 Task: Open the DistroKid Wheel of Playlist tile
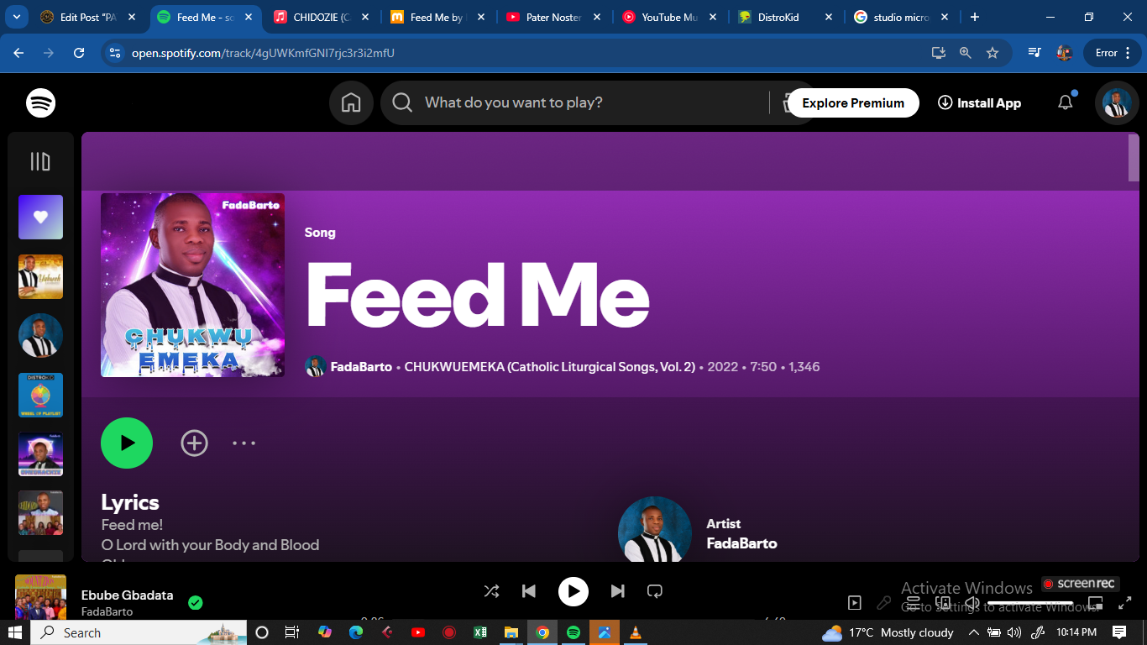coord(40,395)
